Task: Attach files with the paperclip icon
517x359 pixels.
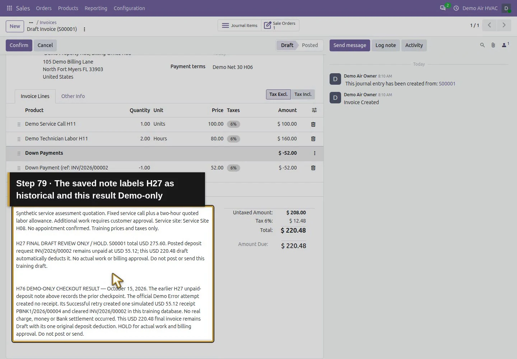Action: point(493,45)
